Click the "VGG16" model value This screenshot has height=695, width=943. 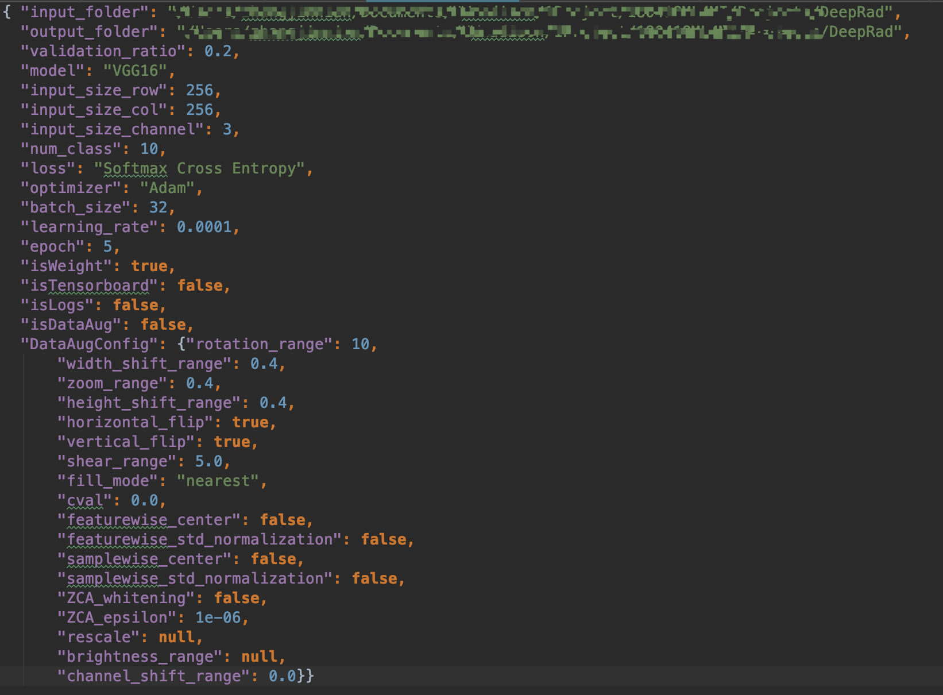[x=135, y=71]
